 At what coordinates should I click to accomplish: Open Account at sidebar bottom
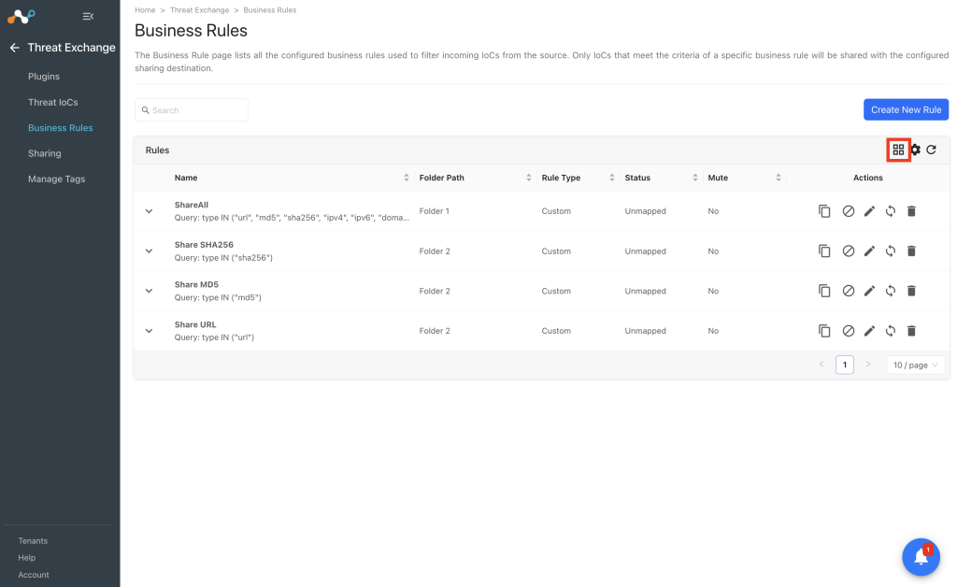[34, 575]
